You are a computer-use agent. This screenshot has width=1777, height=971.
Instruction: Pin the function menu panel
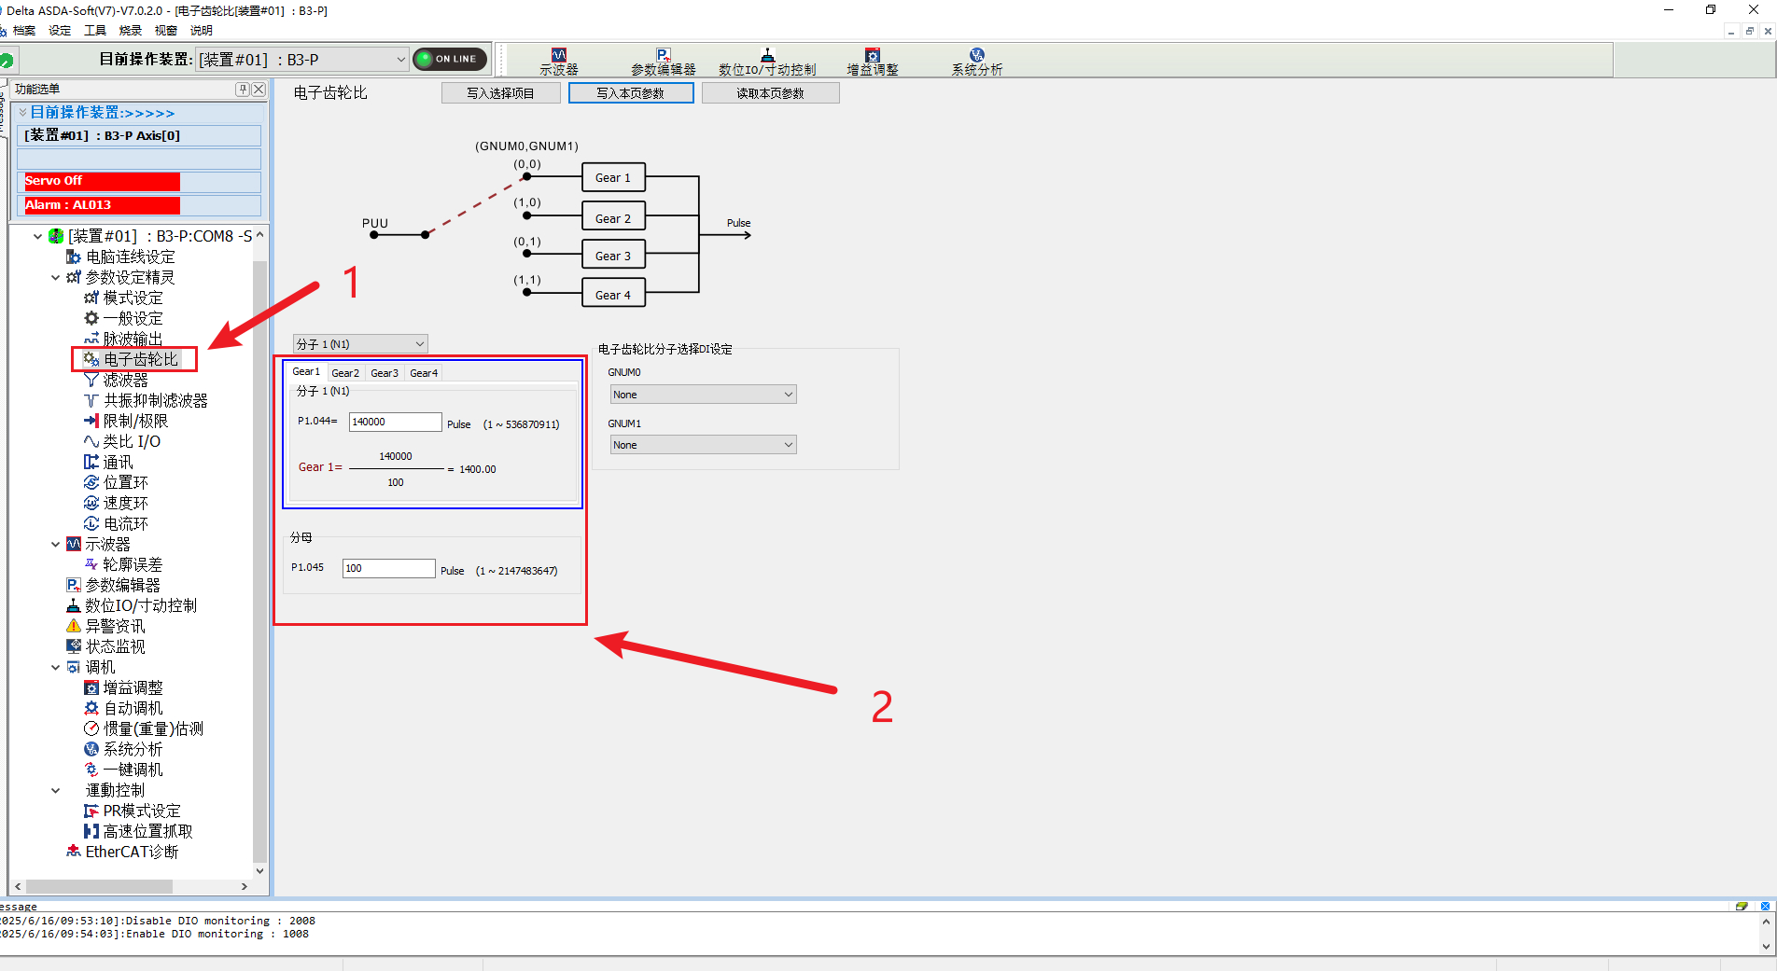[x=243, y=90]
